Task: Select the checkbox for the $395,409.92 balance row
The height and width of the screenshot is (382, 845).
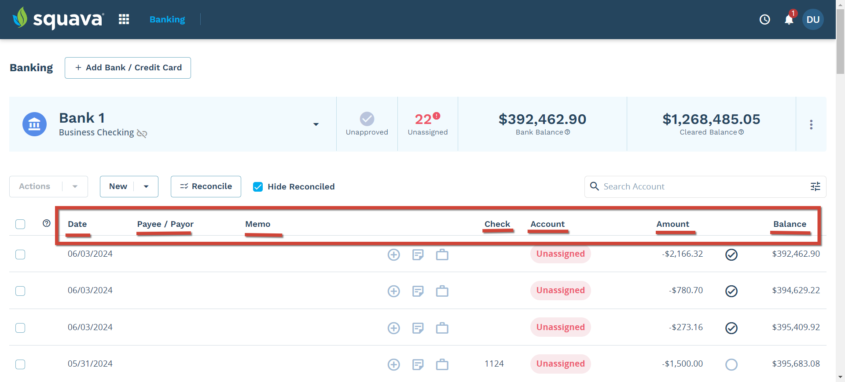Action: pyautogui.click(x=20, y=328)
